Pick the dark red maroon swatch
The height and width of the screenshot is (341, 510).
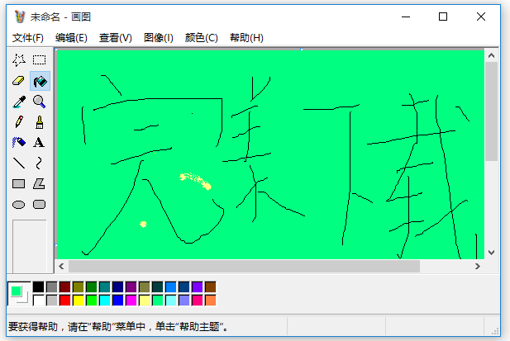(65, 287)
